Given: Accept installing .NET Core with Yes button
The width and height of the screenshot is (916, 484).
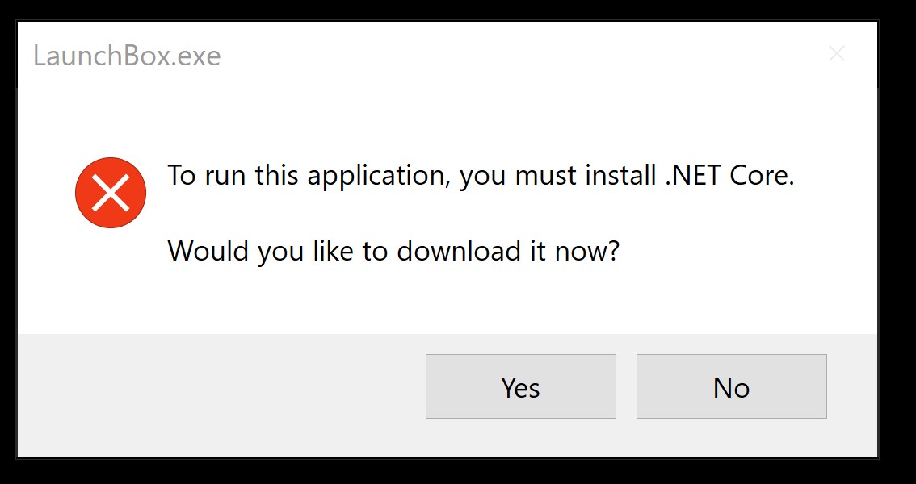Looking at the screenshot, I should click(520, 386).
